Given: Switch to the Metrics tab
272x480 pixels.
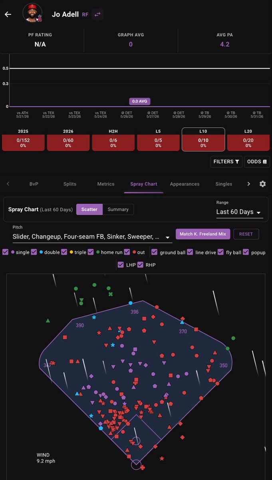Looking at the screenshot, I should point(106,184).
